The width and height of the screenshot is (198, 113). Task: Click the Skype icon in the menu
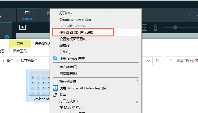[55, 58]
